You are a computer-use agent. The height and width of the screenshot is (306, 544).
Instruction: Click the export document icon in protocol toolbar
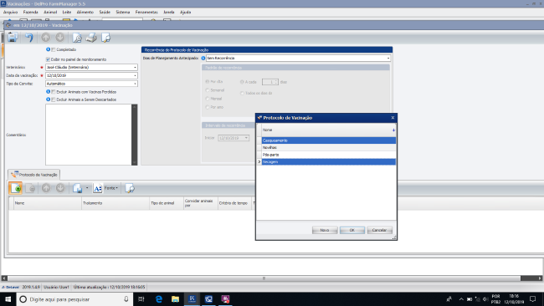tap(77, 188)
